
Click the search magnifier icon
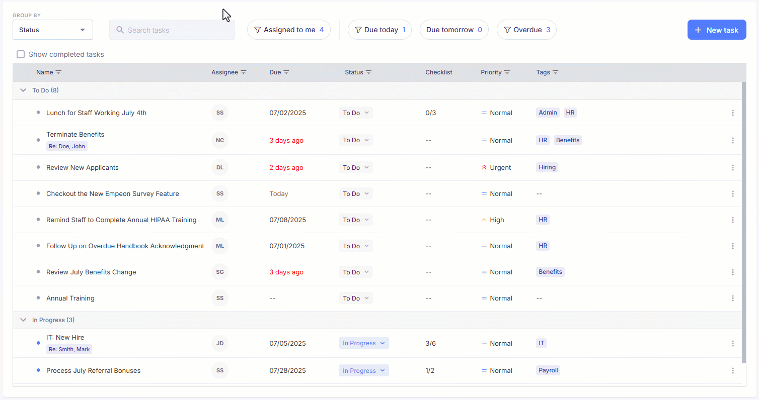[120, 30]
